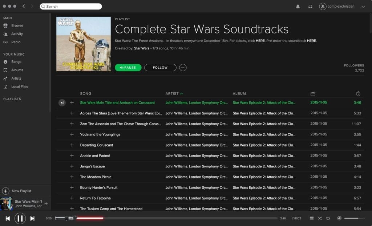Open now playing title Star Wars Main

(28, 202)
